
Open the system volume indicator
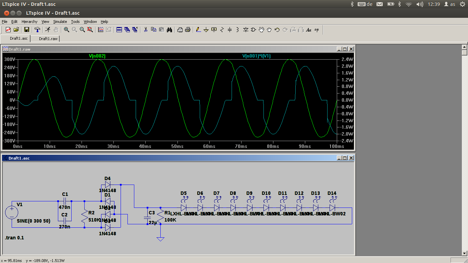coord(420,4)
